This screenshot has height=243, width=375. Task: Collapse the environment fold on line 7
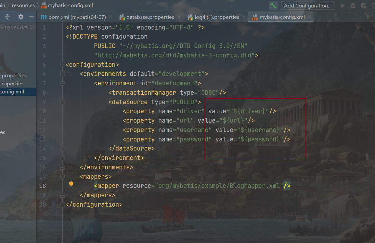pos(62,83)
